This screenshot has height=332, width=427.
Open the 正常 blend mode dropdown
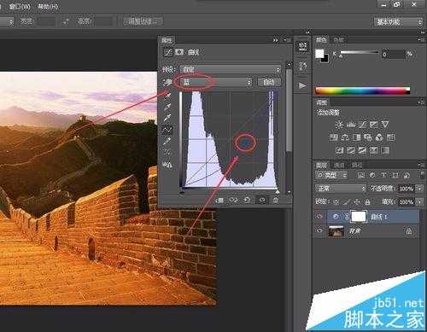(341, 189)
